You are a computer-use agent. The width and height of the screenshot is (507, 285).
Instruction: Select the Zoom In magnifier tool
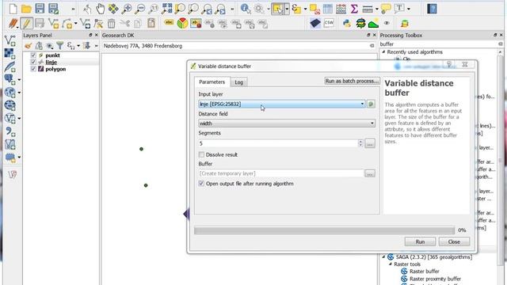pyautogui.click(x=127, y=9)
